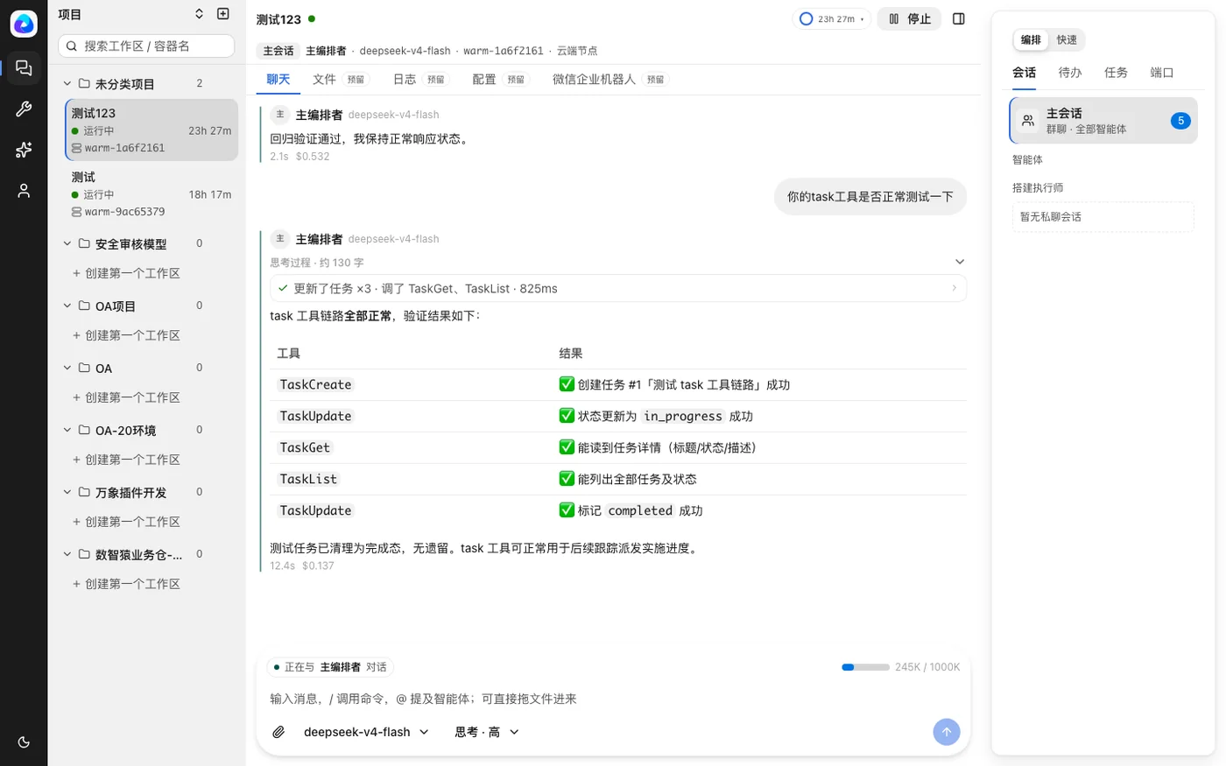Toggle dark mode moon icon

point(24,742)
